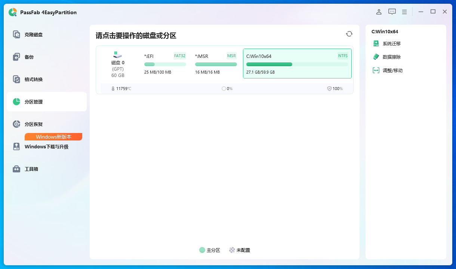
Task: Click the EFI partition usage bar
Action: pos(165,64)
